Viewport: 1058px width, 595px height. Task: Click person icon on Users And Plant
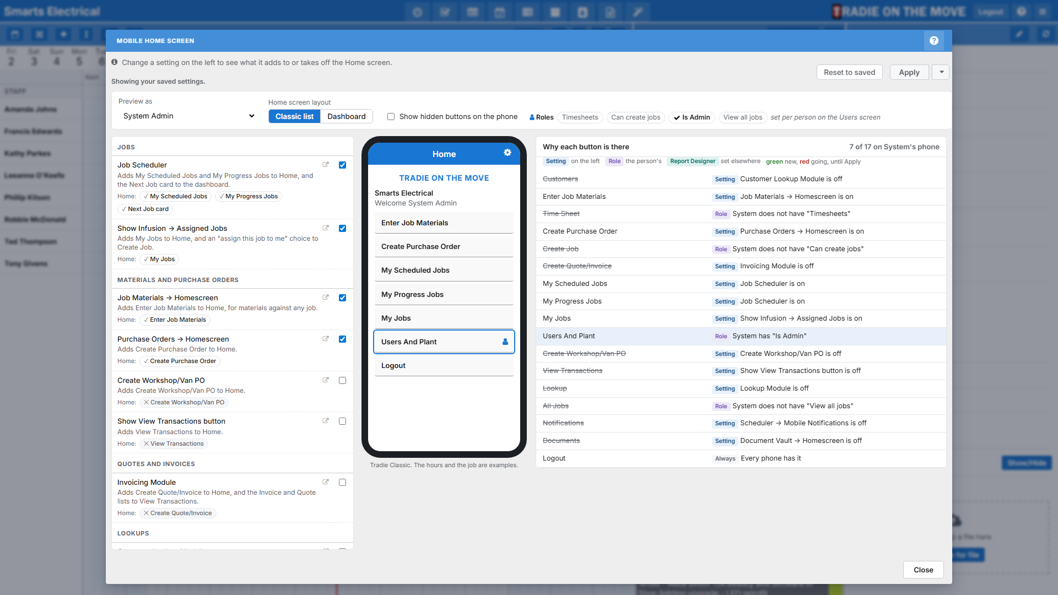click(505, 342)
